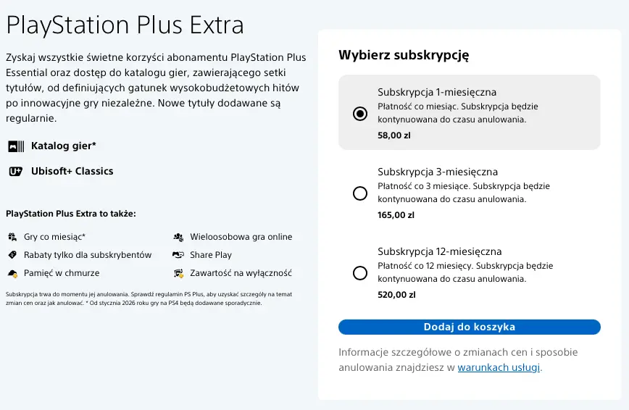Click the Gry co miesiąc icon
Image resolution: width=629 pixels, height=410 pixels.
tap(12, 237)
